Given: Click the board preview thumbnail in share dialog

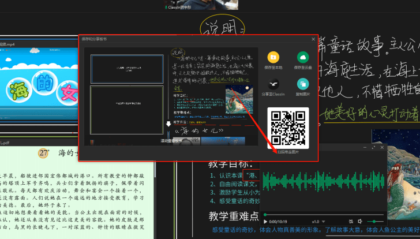Looking at the screenshot, I should coord(171,96).
